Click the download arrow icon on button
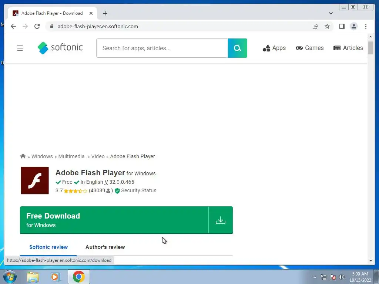The image size is (379, 284). [221, 220]
